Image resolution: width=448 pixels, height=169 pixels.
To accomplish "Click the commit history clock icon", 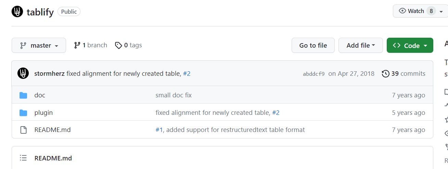I will [x=385, y=74].
